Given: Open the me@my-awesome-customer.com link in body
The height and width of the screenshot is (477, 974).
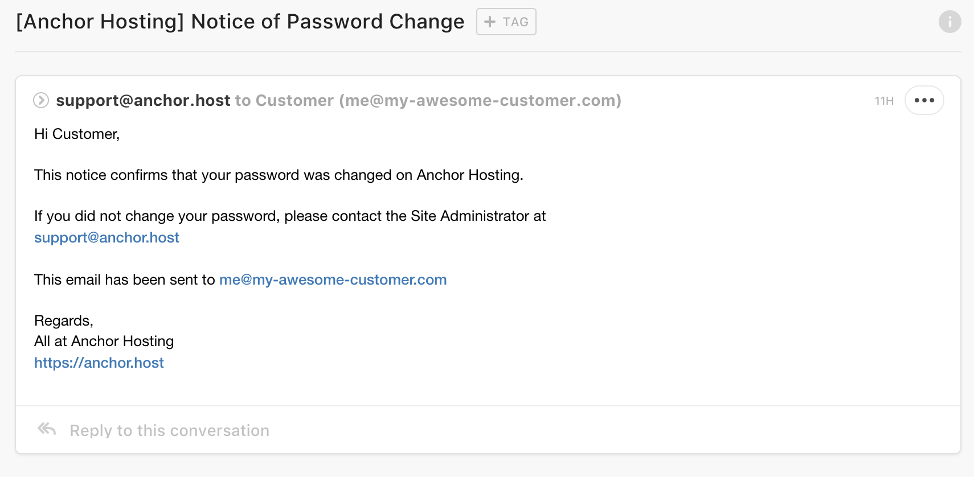Looking at the screenshot, I should tap(333, 279).
